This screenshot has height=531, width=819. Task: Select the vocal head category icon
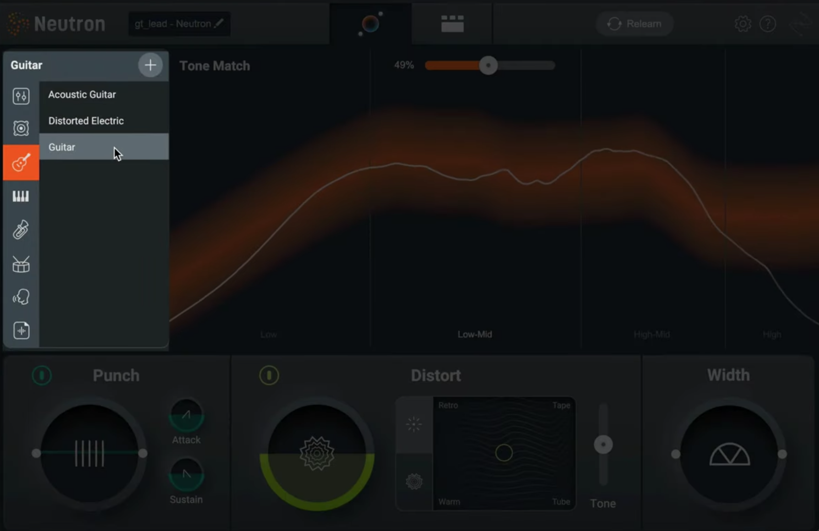tap(21, 297)
